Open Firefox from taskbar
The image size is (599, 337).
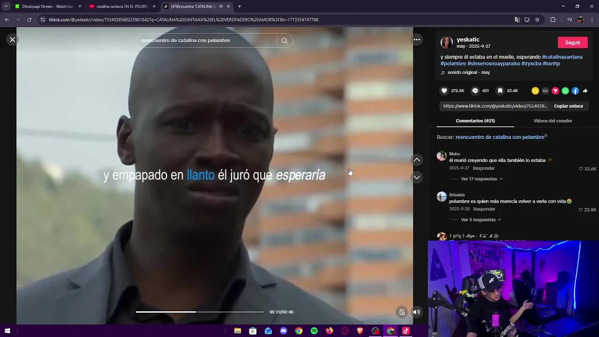pos(329,331)
